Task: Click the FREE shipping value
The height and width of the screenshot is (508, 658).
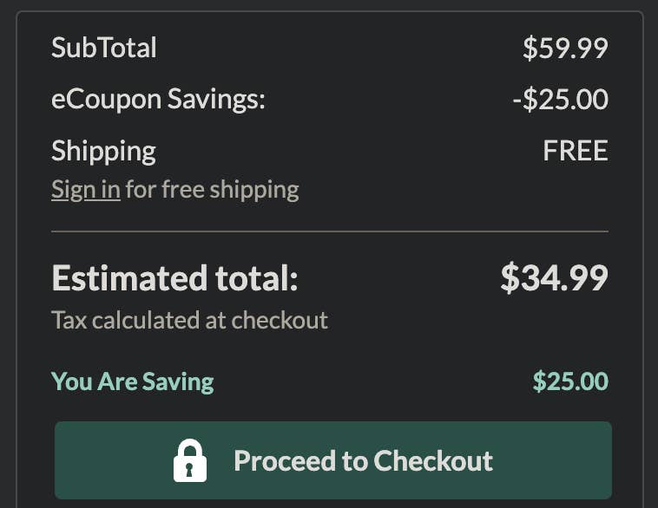Action: pos(575,151)
